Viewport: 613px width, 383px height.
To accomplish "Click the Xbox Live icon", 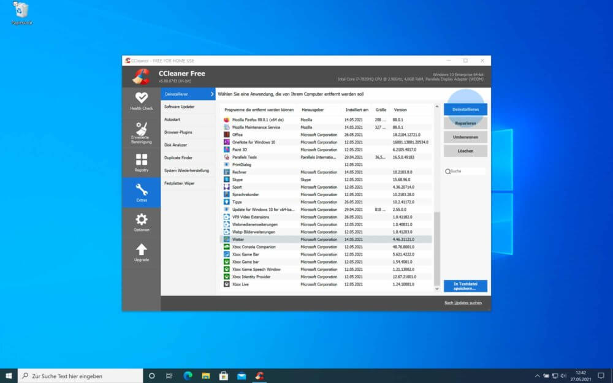I will click(x=226, y=284).
